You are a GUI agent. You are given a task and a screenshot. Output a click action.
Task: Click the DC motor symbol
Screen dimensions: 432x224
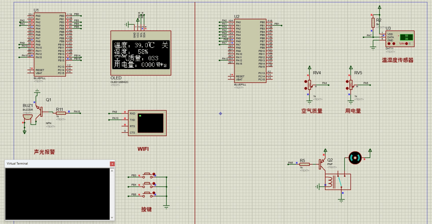(355, 158)
